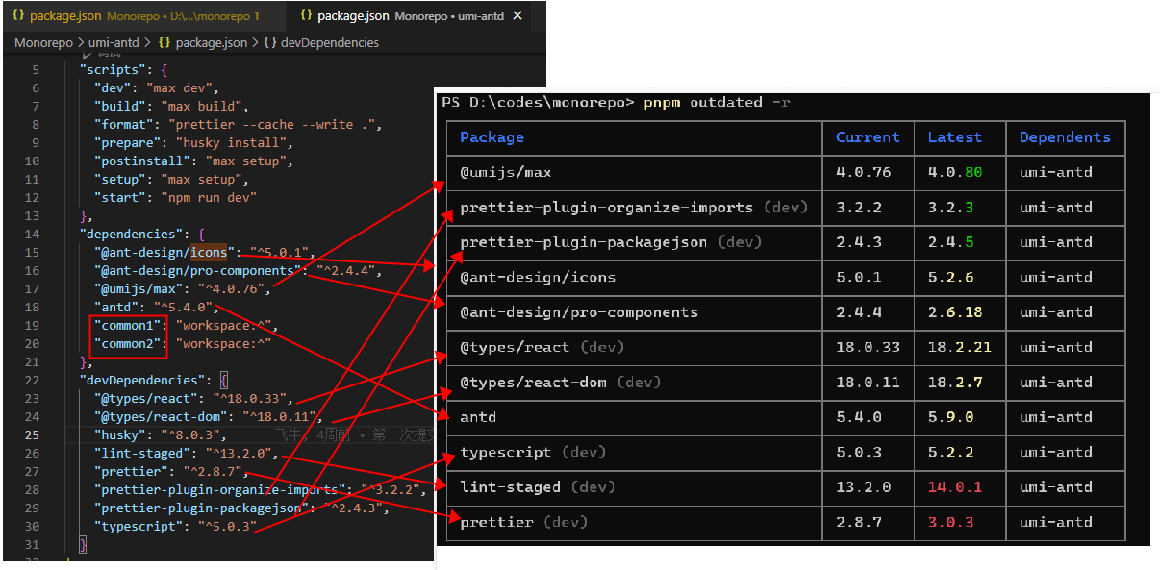Viewport: 1161px width, 570px height.
Task: Click the Dependents column header in terminal table
Action: (x=1066, y=137)
